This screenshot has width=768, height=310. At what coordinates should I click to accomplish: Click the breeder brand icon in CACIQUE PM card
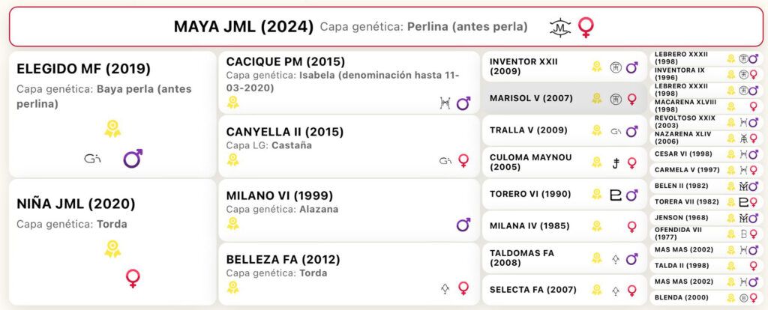pyautogui.click(x=445, y=103)
